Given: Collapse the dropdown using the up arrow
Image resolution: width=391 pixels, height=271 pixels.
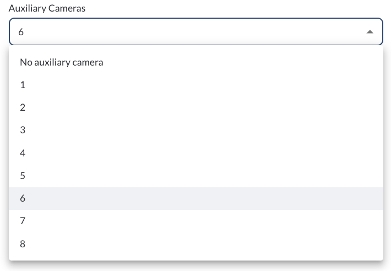Looking at the screenshot, I should pos(370,31).
